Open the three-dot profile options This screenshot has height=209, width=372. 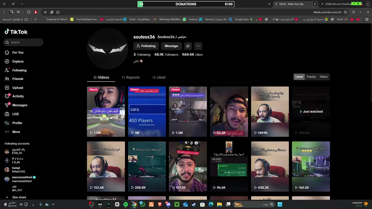coord(198,46)
